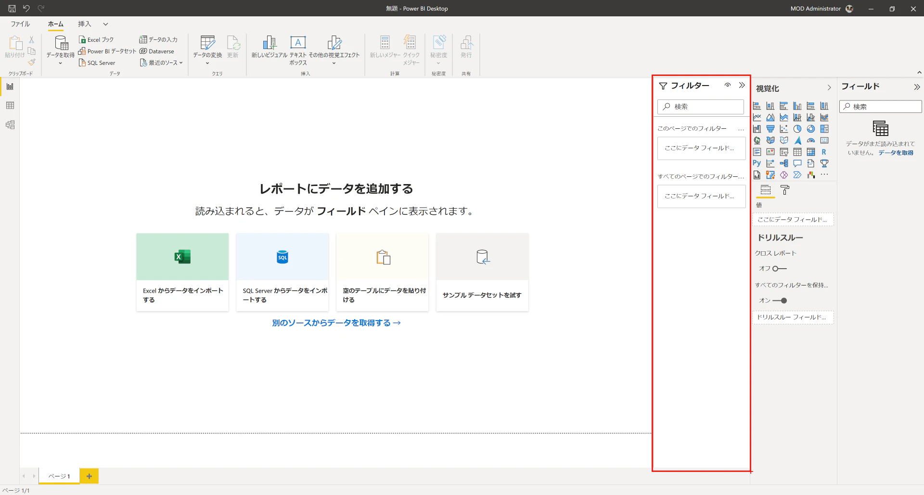Click データの入力 in the ribbon

pos(158,39)
